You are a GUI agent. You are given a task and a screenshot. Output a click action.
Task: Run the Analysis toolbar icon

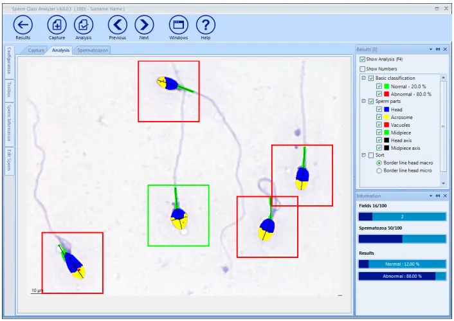tap(84, 25)
